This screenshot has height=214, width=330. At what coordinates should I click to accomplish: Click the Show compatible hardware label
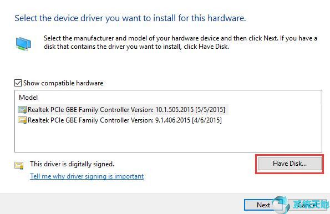63,83
